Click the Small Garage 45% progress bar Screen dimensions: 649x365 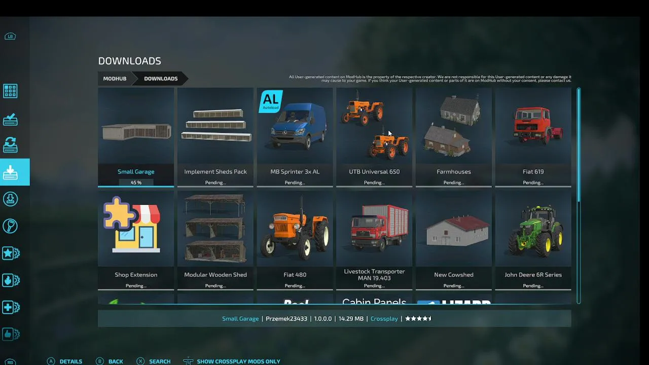click(x=136, y=182)
